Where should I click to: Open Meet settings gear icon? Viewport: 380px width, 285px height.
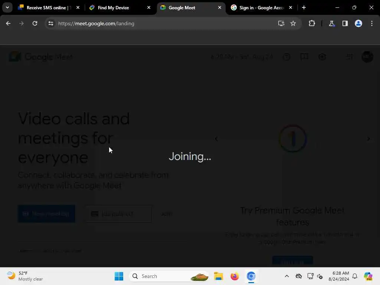322,57
